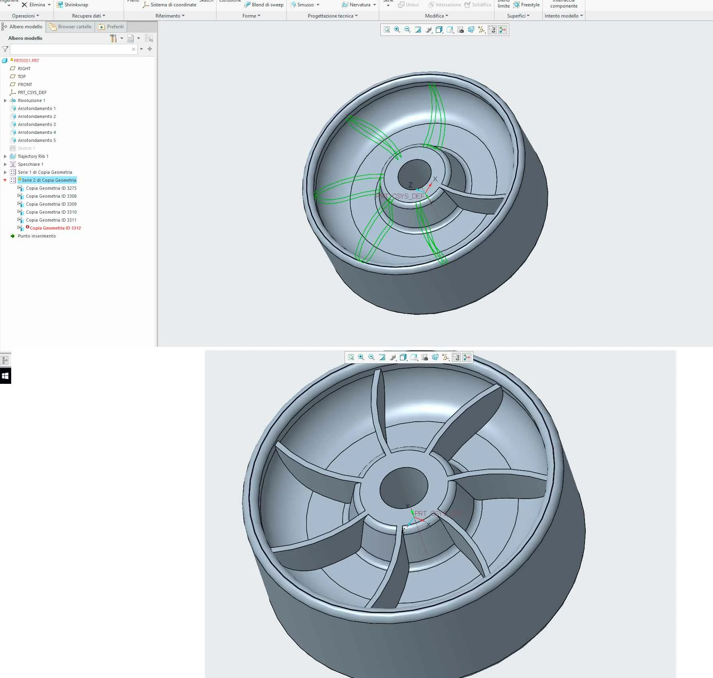Toggle Perspective View in lower view toolbar
Viewport: 713px width, 678px height.
[435, 358]
